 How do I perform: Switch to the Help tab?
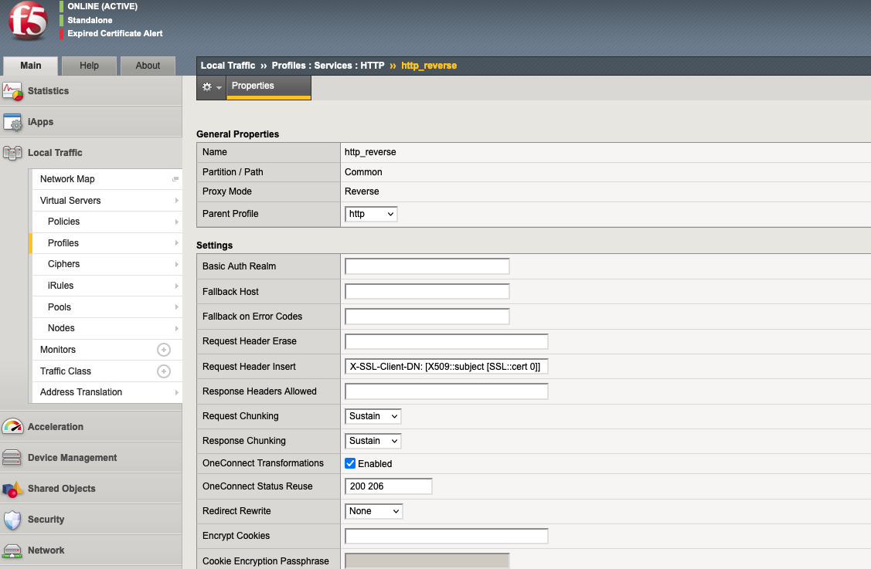[x=89, y=66]
